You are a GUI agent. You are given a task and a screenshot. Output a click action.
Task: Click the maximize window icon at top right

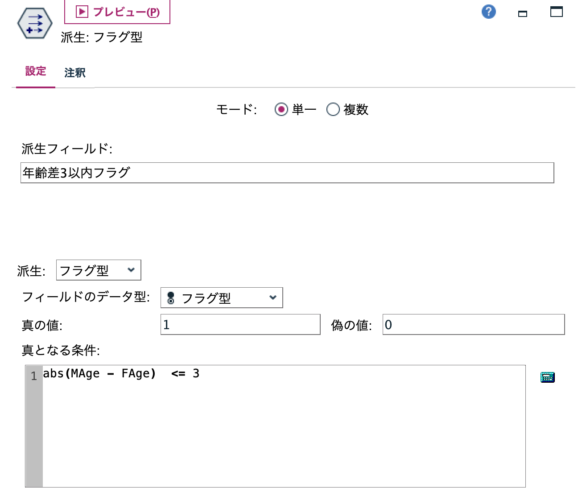(555, 13)
